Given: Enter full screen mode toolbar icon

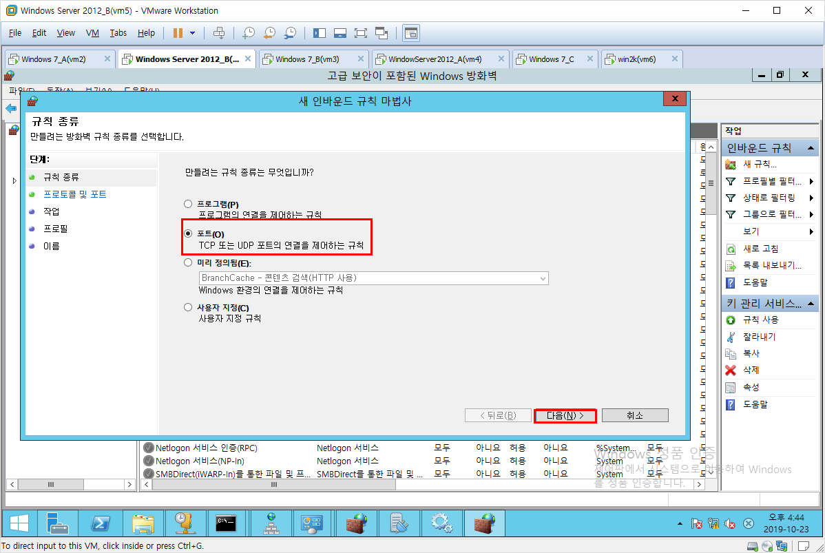Looking at the screenshot, I should point(361,33).
